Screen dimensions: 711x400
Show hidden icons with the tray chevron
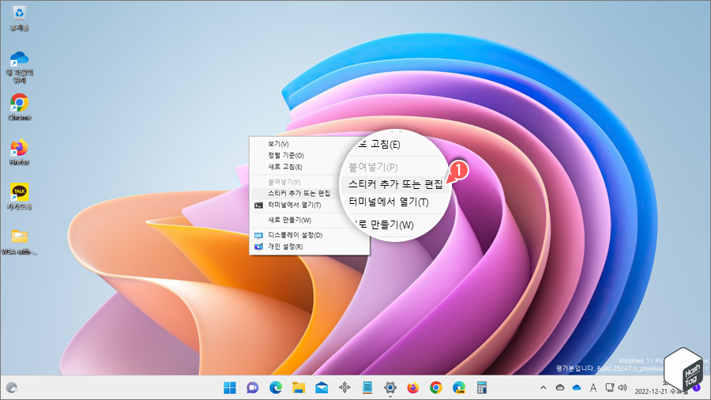pyautogui.click(x=544, y=387)
